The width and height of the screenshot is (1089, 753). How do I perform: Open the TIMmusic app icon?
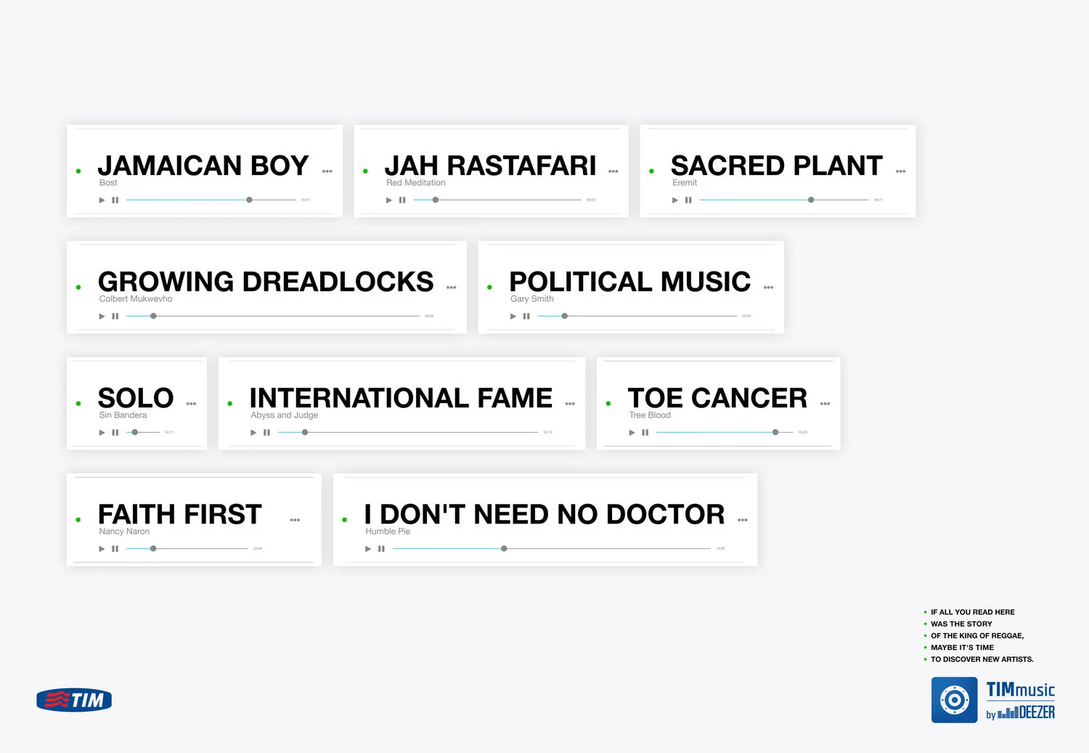click(954, 700)
